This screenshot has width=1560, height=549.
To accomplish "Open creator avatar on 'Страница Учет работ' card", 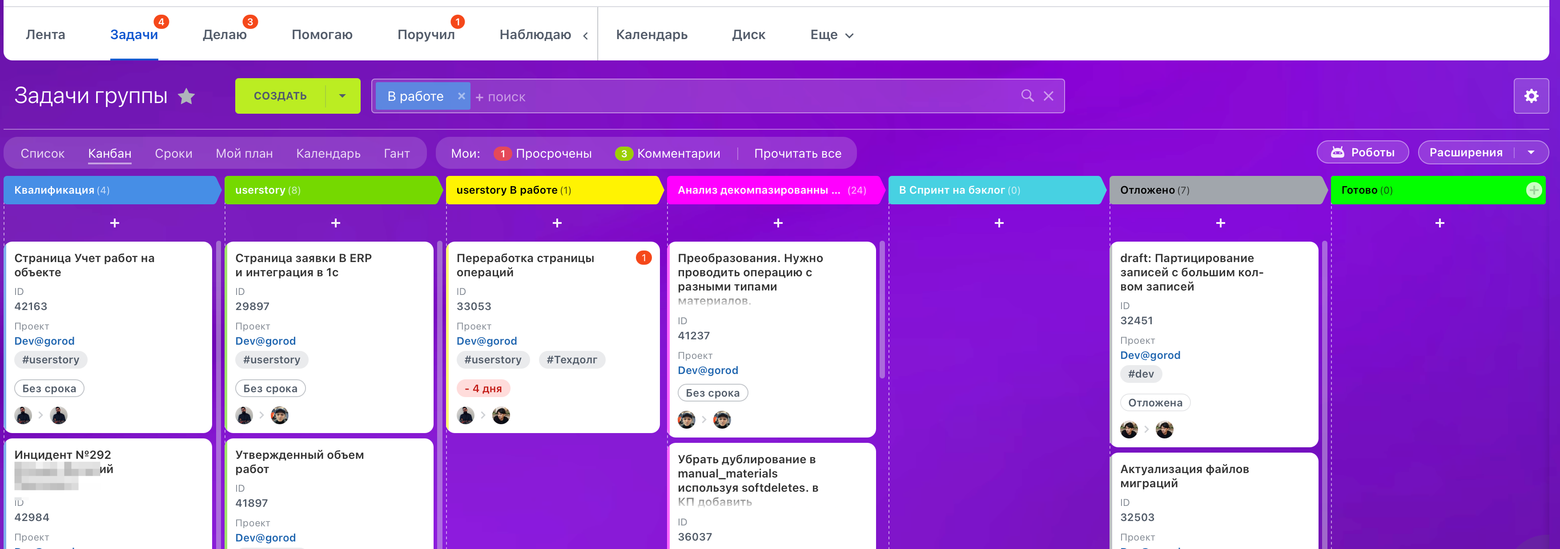I will 23,415.
